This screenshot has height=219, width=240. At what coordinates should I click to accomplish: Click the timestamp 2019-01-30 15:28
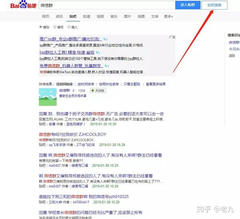[x=106, y=202]
